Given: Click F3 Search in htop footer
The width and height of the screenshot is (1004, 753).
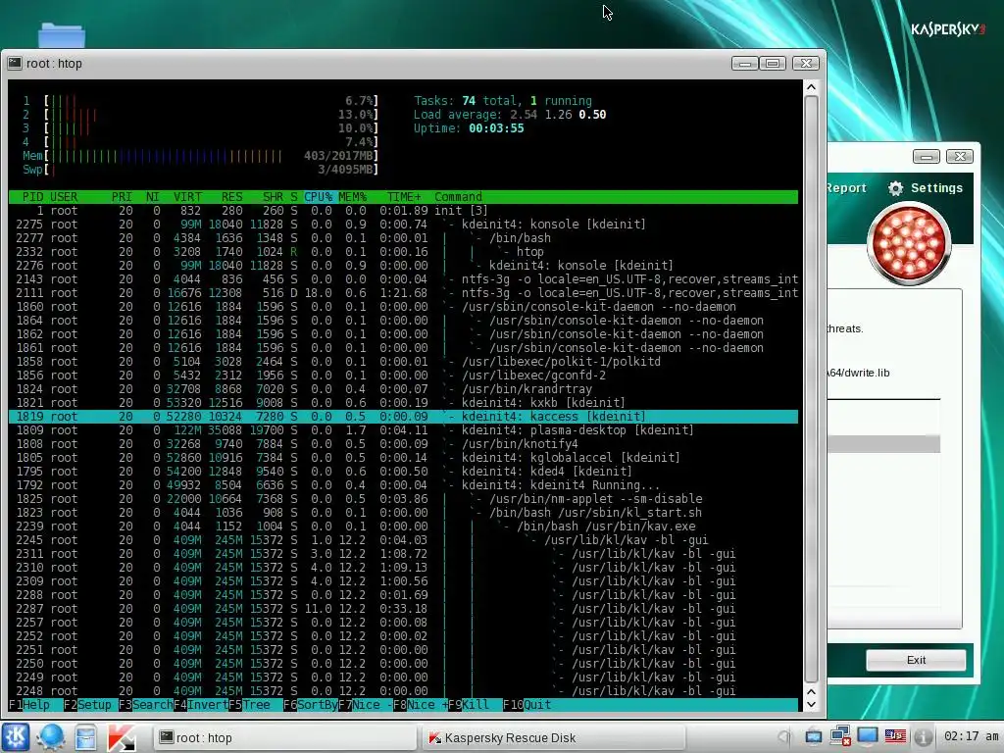Looking at the screenshot, I should pos(146,704).
